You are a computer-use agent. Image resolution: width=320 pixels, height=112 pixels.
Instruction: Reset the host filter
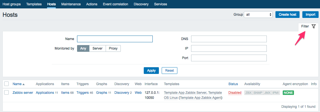pyautogui.click(x=170, y=70)
